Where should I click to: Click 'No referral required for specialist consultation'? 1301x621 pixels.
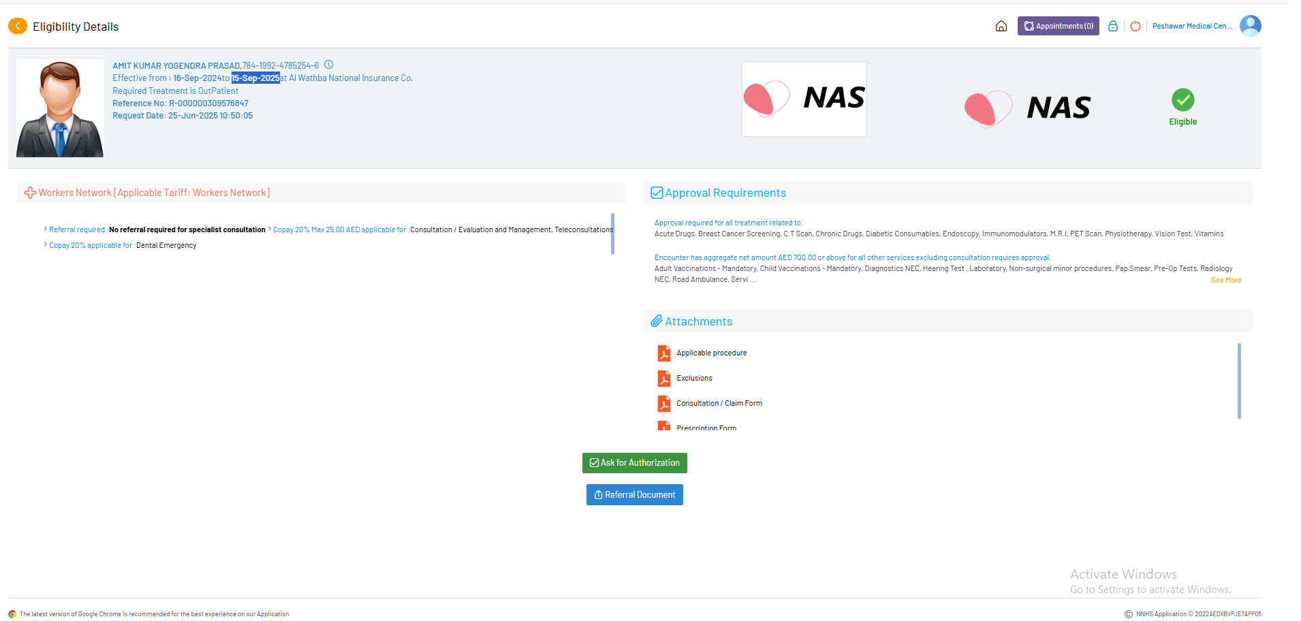click(x=187, y=230)
